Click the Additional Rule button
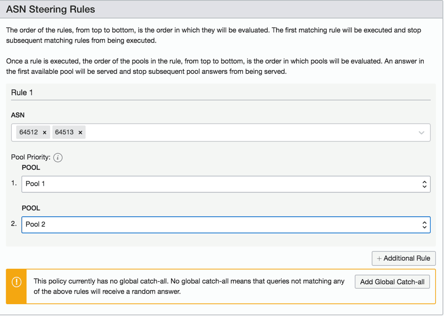Viewport: 444px width, 316px height. coord(403,258)
